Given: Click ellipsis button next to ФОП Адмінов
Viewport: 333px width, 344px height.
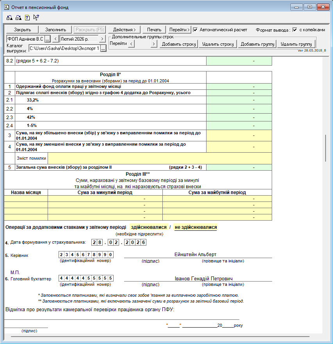Looking at the screenshot, I should 47,39.
